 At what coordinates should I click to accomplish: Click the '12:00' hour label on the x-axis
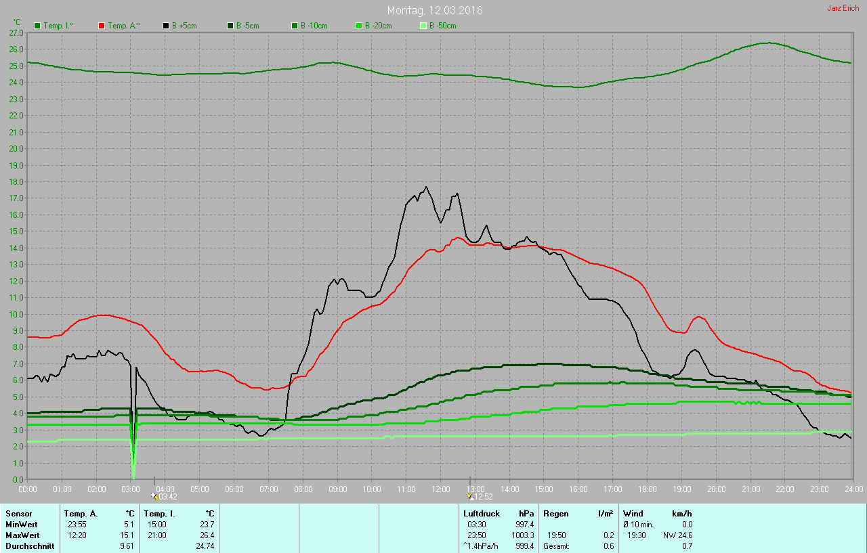tap(440, 489)
